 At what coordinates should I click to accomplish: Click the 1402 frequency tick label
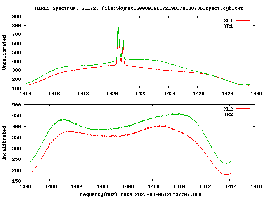click(x=76, y=186)
